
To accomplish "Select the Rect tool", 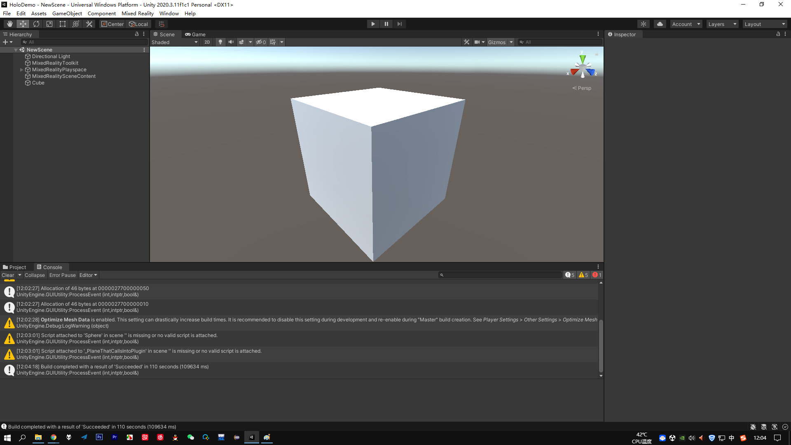I will pyautogui.click(x=62, y=23).
